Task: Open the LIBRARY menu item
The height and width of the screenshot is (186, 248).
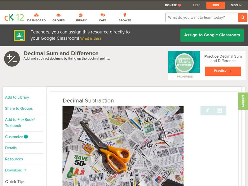Action: point(81,20)
